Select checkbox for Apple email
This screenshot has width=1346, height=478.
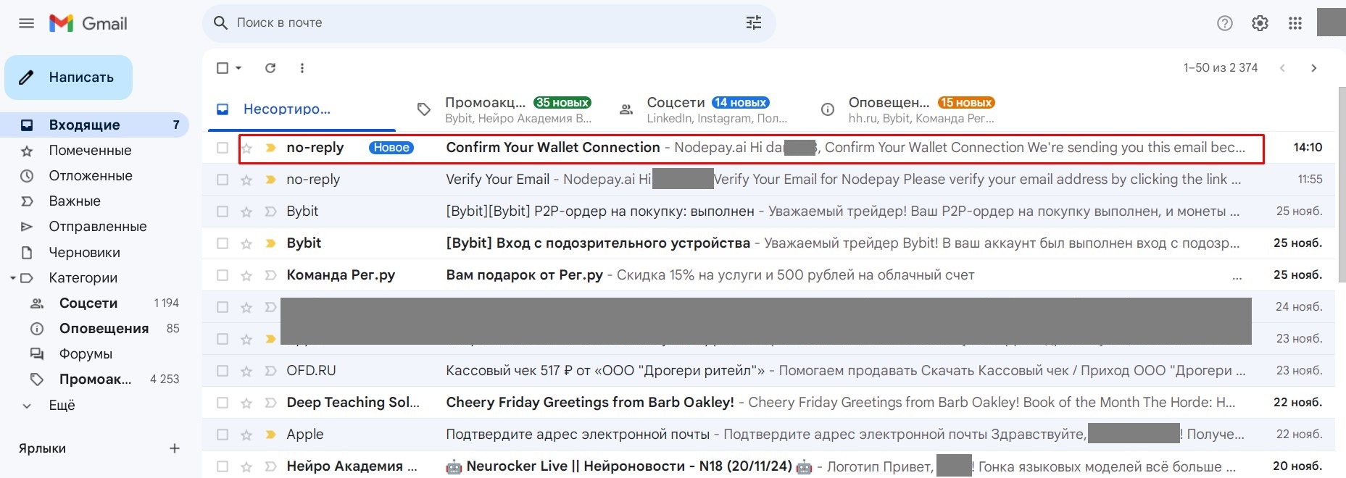pos(223,435)
